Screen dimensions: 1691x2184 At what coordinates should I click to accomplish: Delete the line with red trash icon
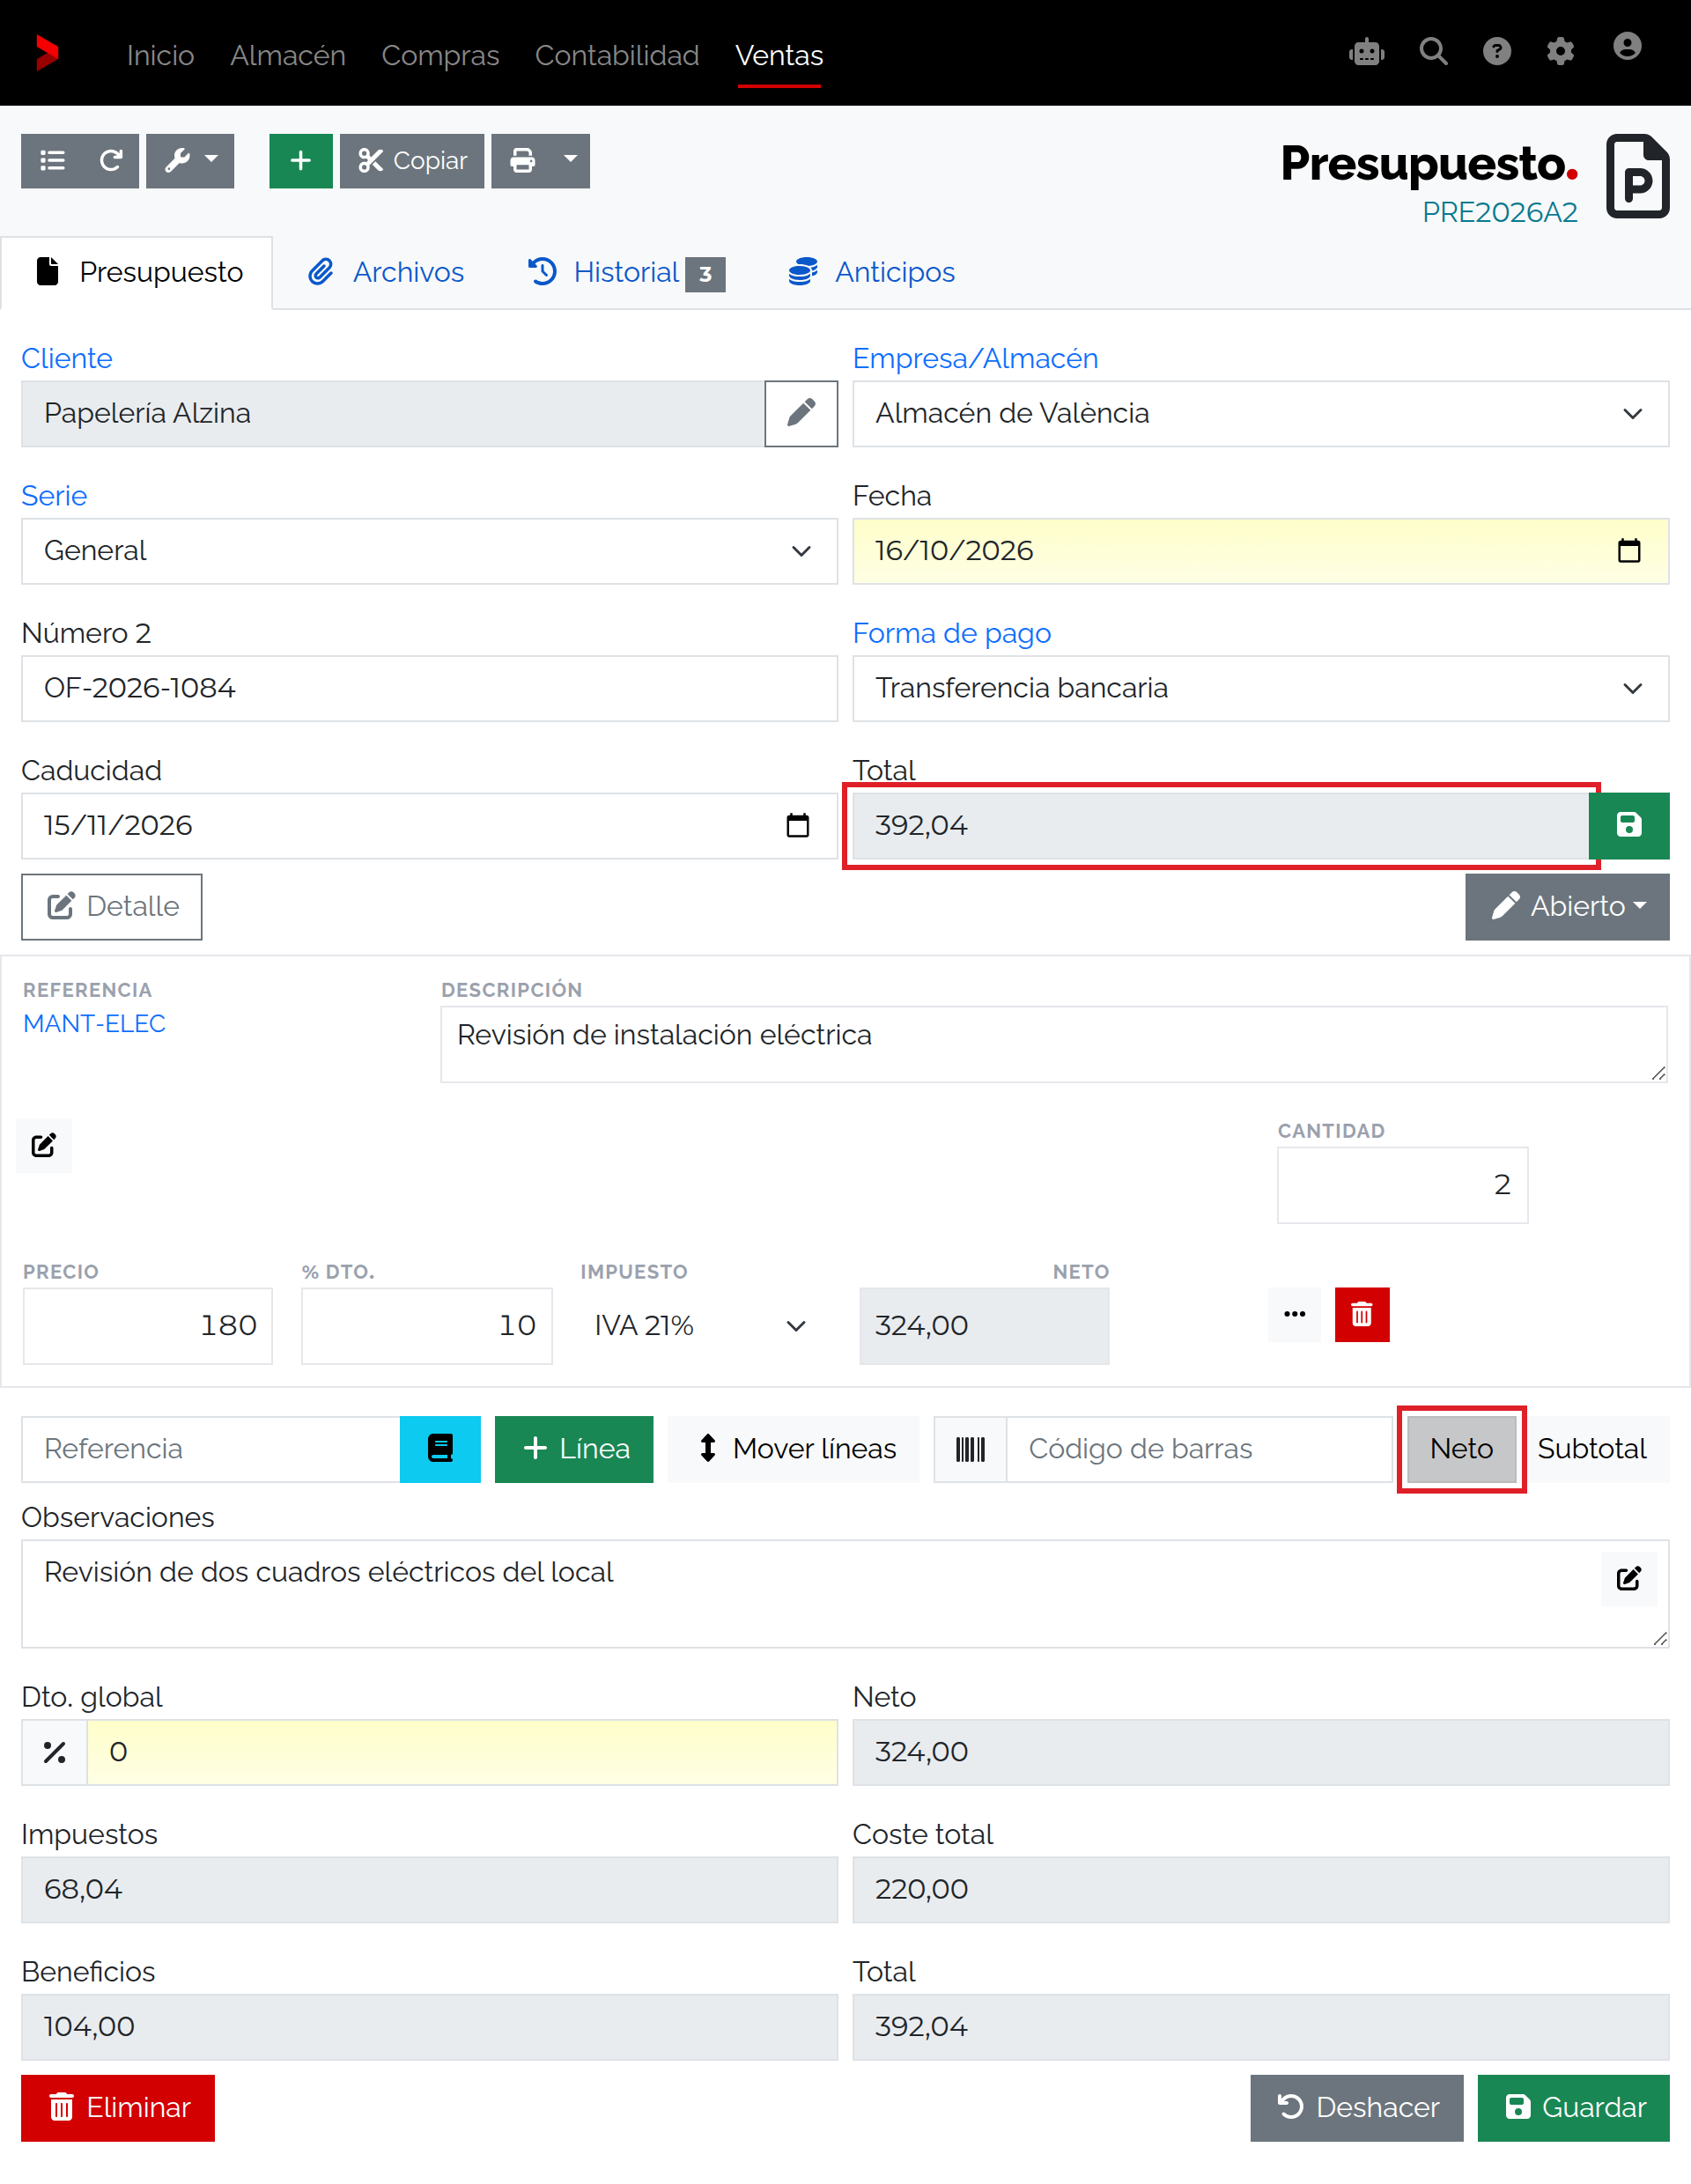[x=1362, y=1314]
